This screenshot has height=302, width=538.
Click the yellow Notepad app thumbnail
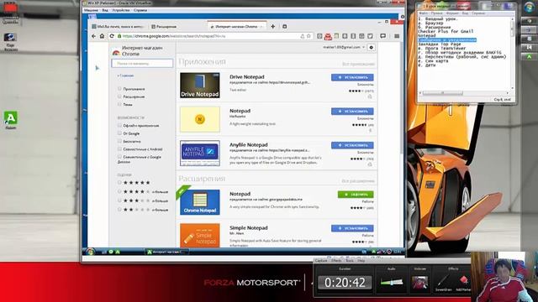point(200,119)
